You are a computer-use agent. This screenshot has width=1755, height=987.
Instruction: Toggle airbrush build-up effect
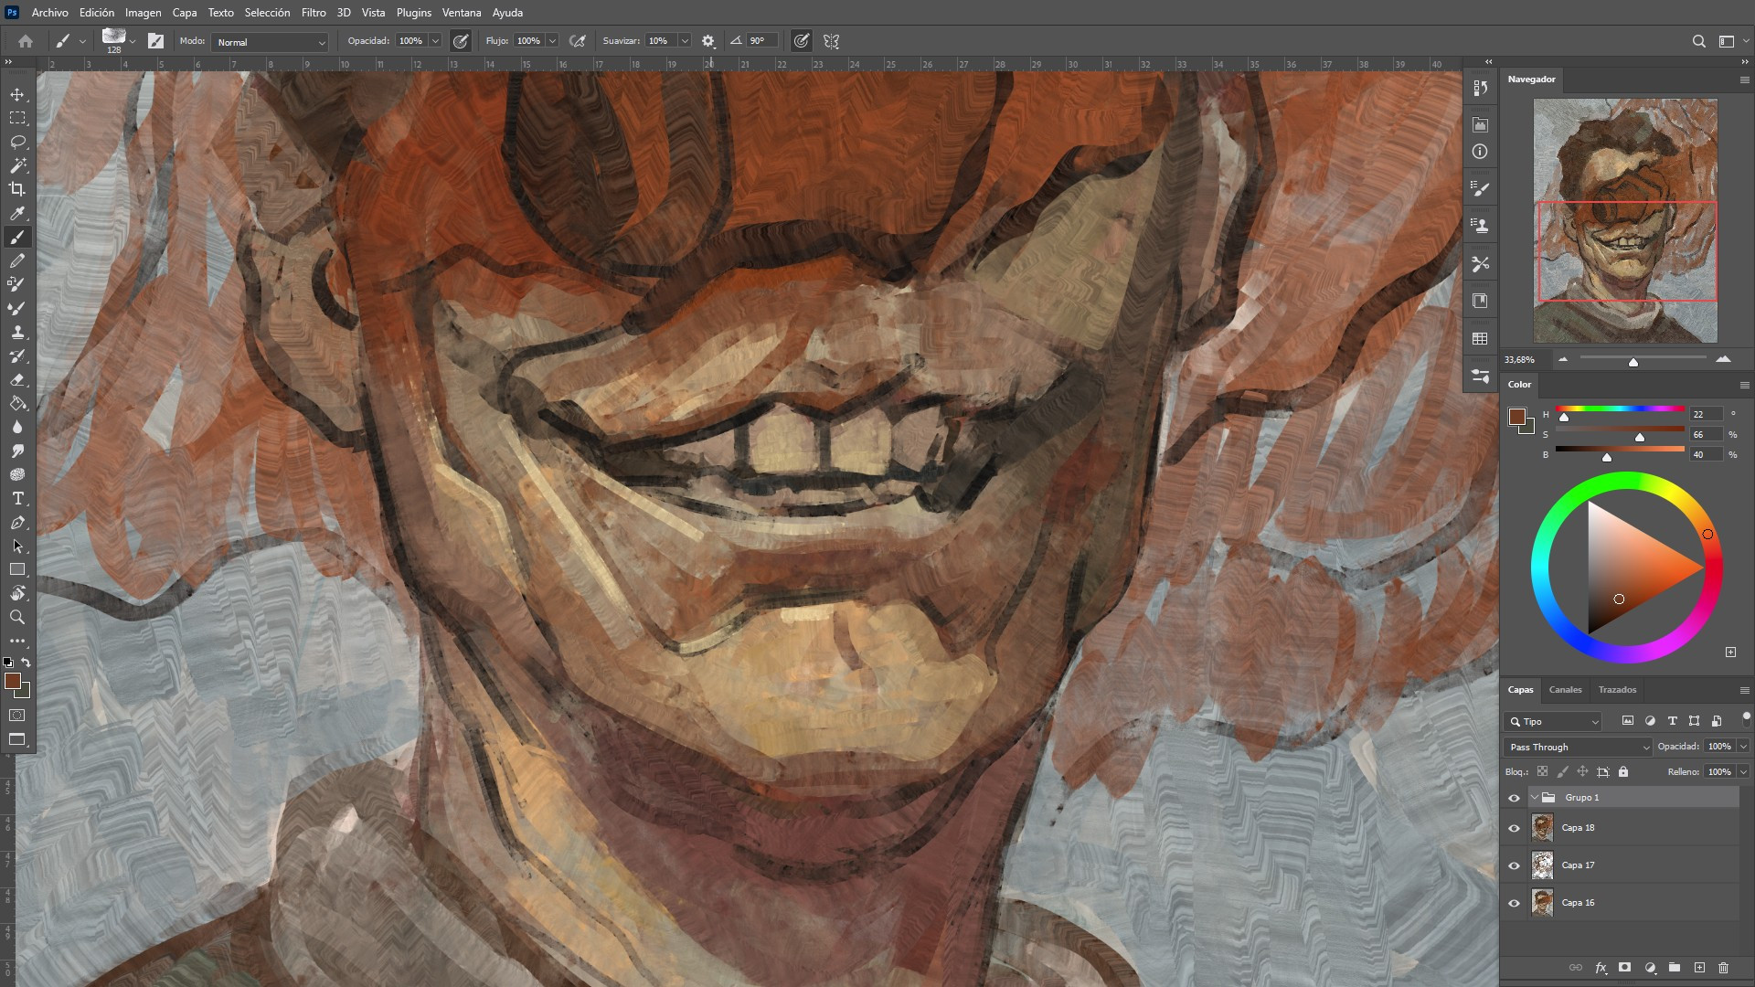577,41
